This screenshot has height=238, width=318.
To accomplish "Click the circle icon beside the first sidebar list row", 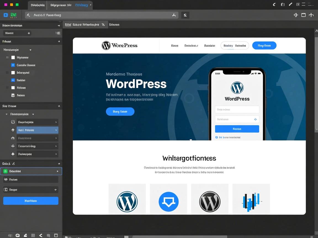I will click(x=13, y=122).
